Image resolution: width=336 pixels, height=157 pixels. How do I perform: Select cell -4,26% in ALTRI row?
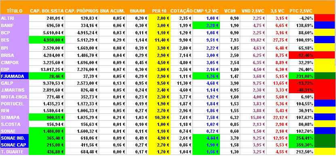(302, 18)
